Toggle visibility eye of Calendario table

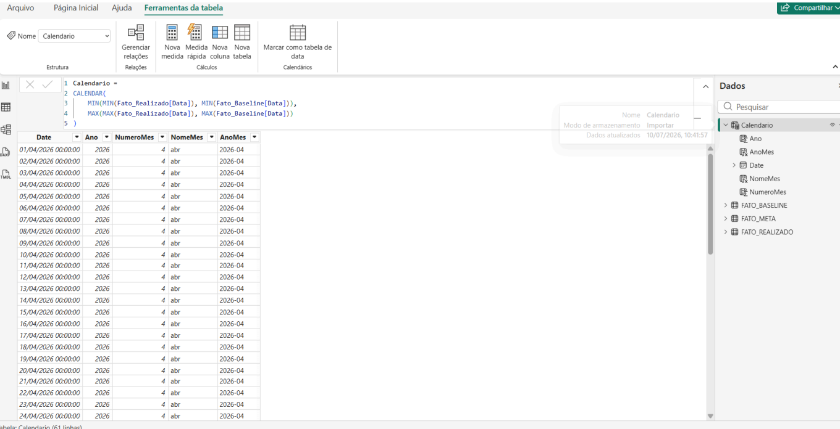832,125
